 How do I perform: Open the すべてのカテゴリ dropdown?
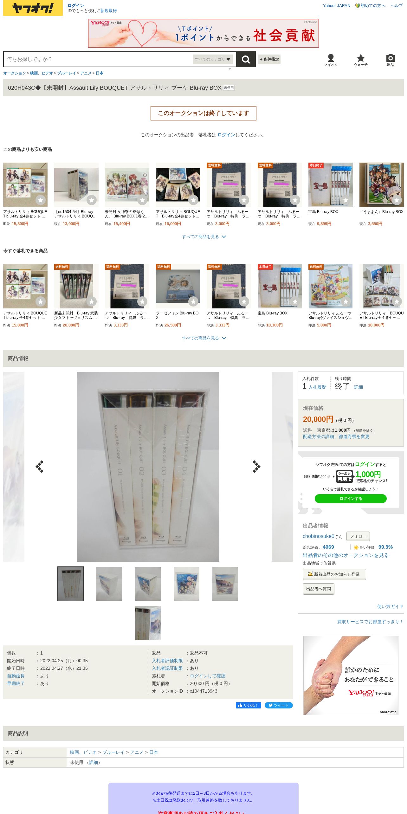(x=213, y=59)
